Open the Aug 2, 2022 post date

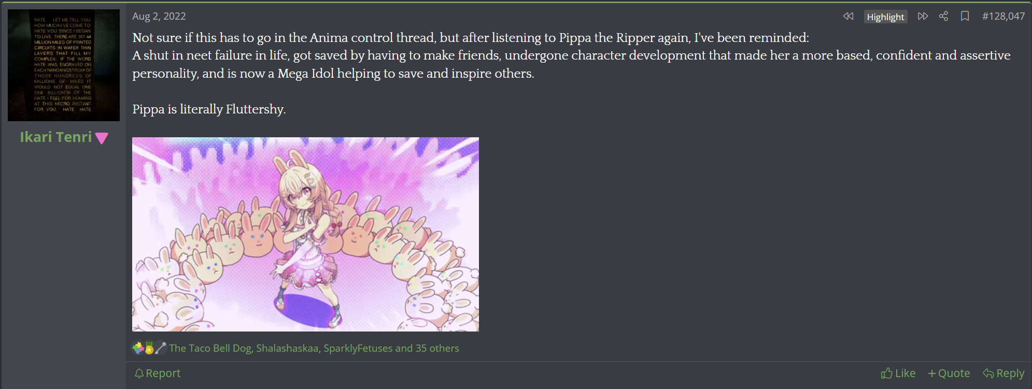click(159, 17)
